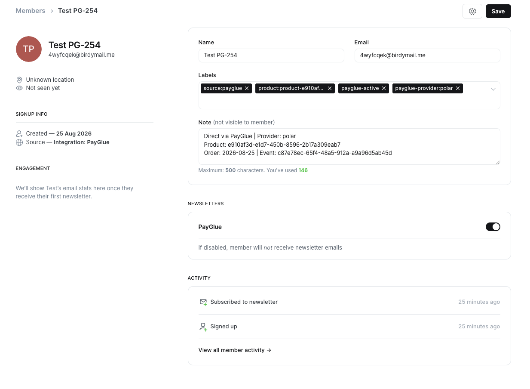Click the Subscribed row '25 minutes ago' timestamp

479,302
